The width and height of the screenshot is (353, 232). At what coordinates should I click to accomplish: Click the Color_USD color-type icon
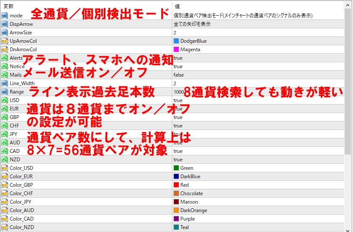click(5, 168)
